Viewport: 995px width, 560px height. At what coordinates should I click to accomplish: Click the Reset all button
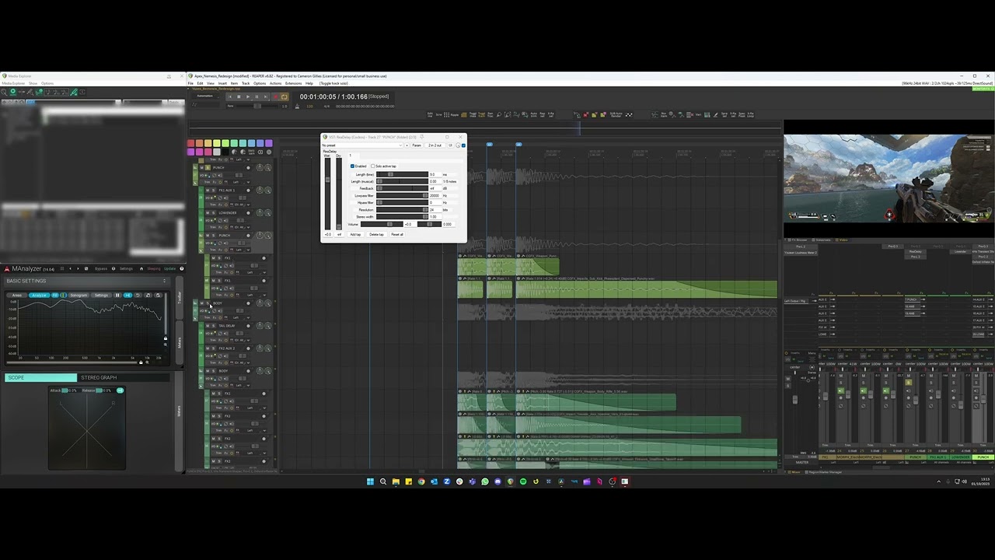tap(397, 234)
